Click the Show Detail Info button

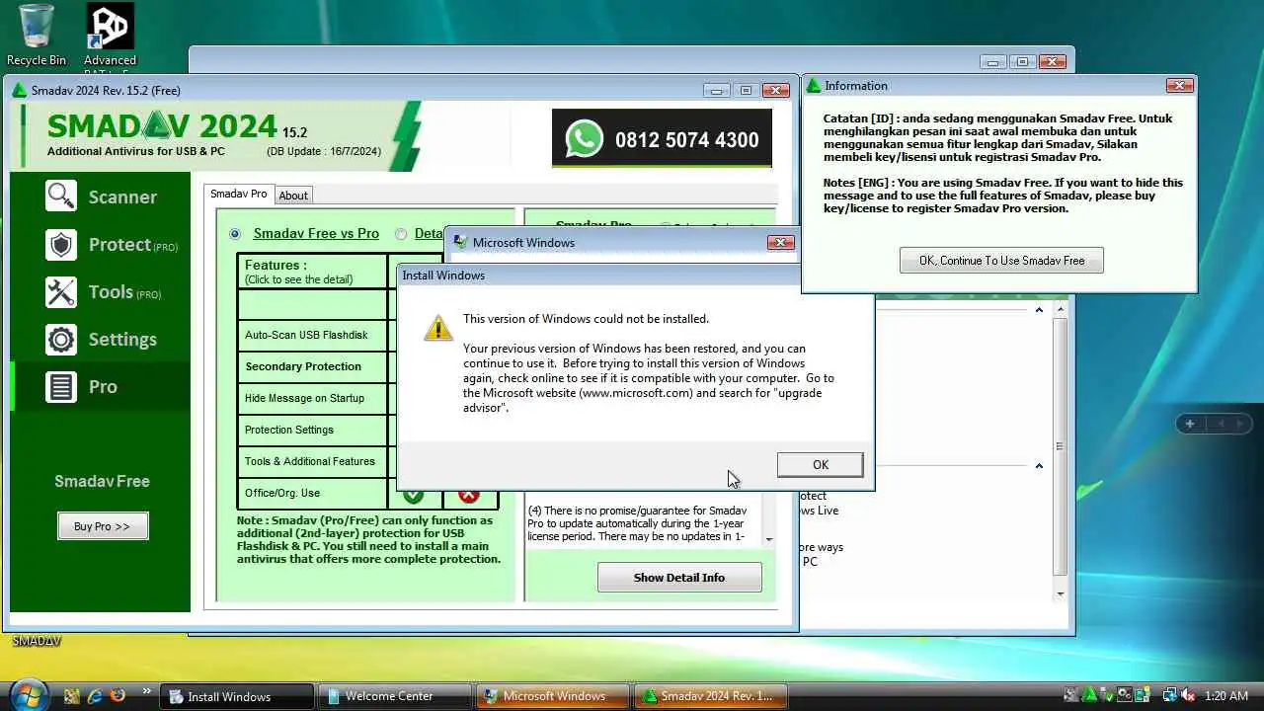(x=679, y=578)
